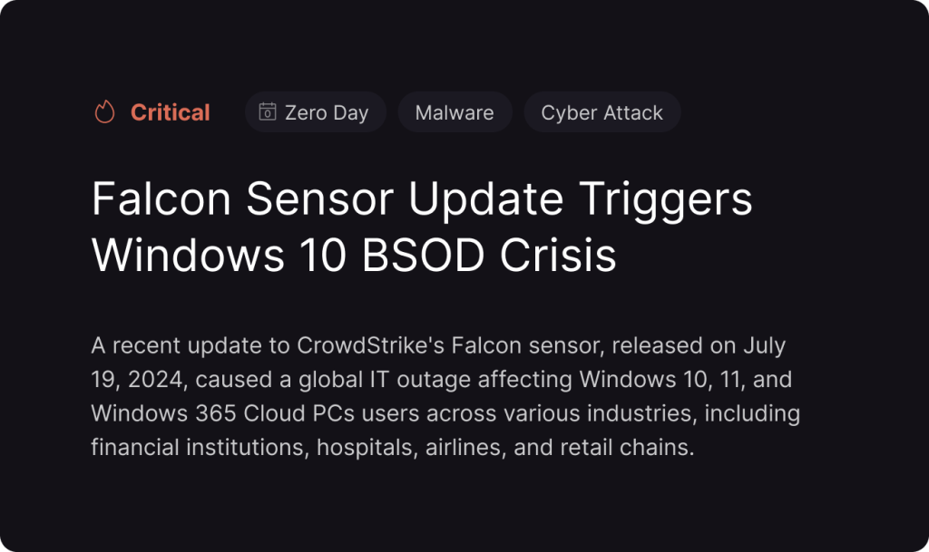Image resolution: width=929 pixels, height=552 pixels.
Task: Click the Windows 10 BSOD Crisis headline line
Action: 354,256
